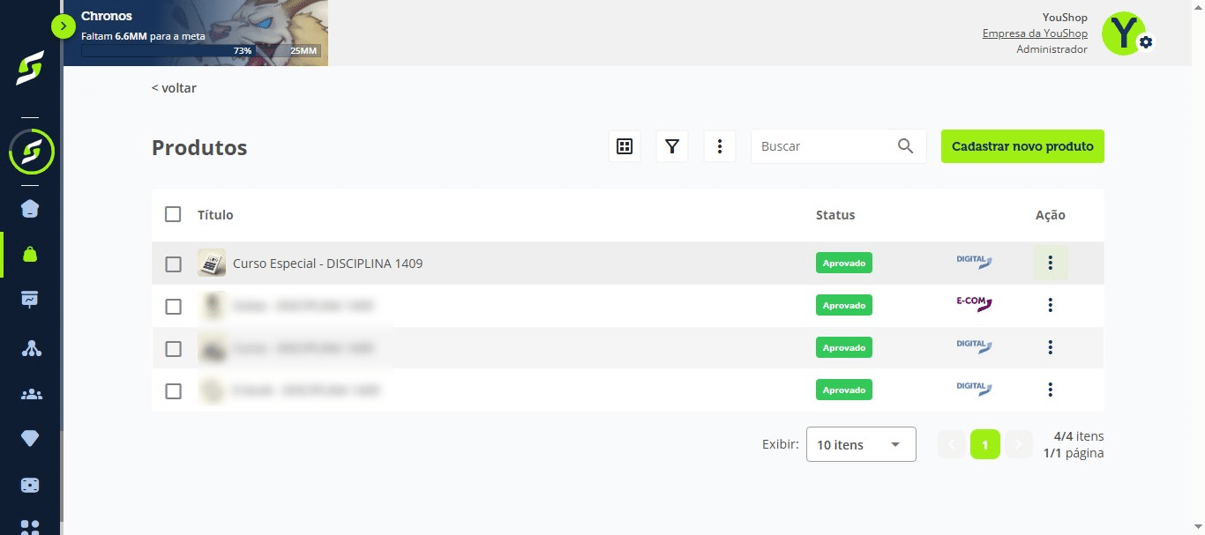The image size is (1205, 535).
Task: Toggle the select-all checkbox beside Título
Action: (173, 214)
